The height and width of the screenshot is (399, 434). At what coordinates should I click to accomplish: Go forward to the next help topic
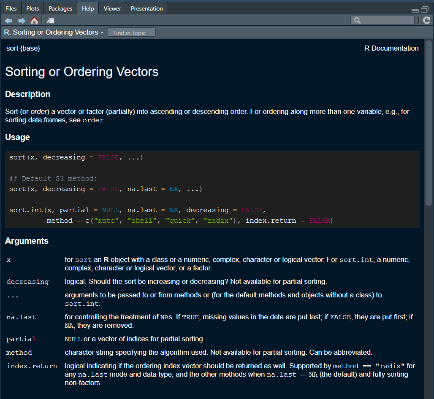22,21
